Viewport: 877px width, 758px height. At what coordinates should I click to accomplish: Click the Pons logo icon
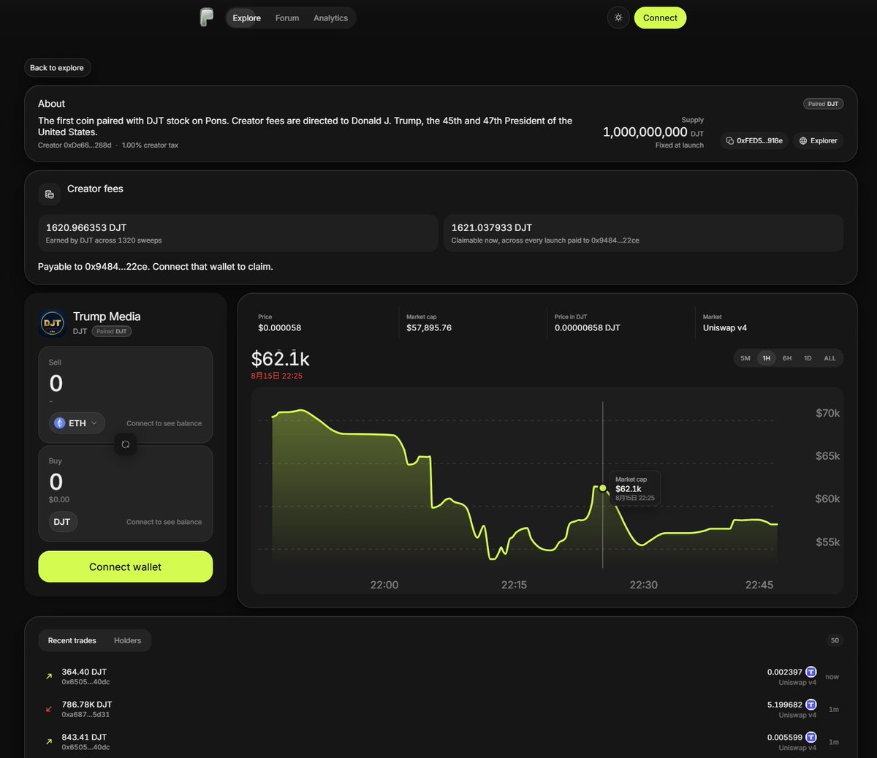(207, 18)
